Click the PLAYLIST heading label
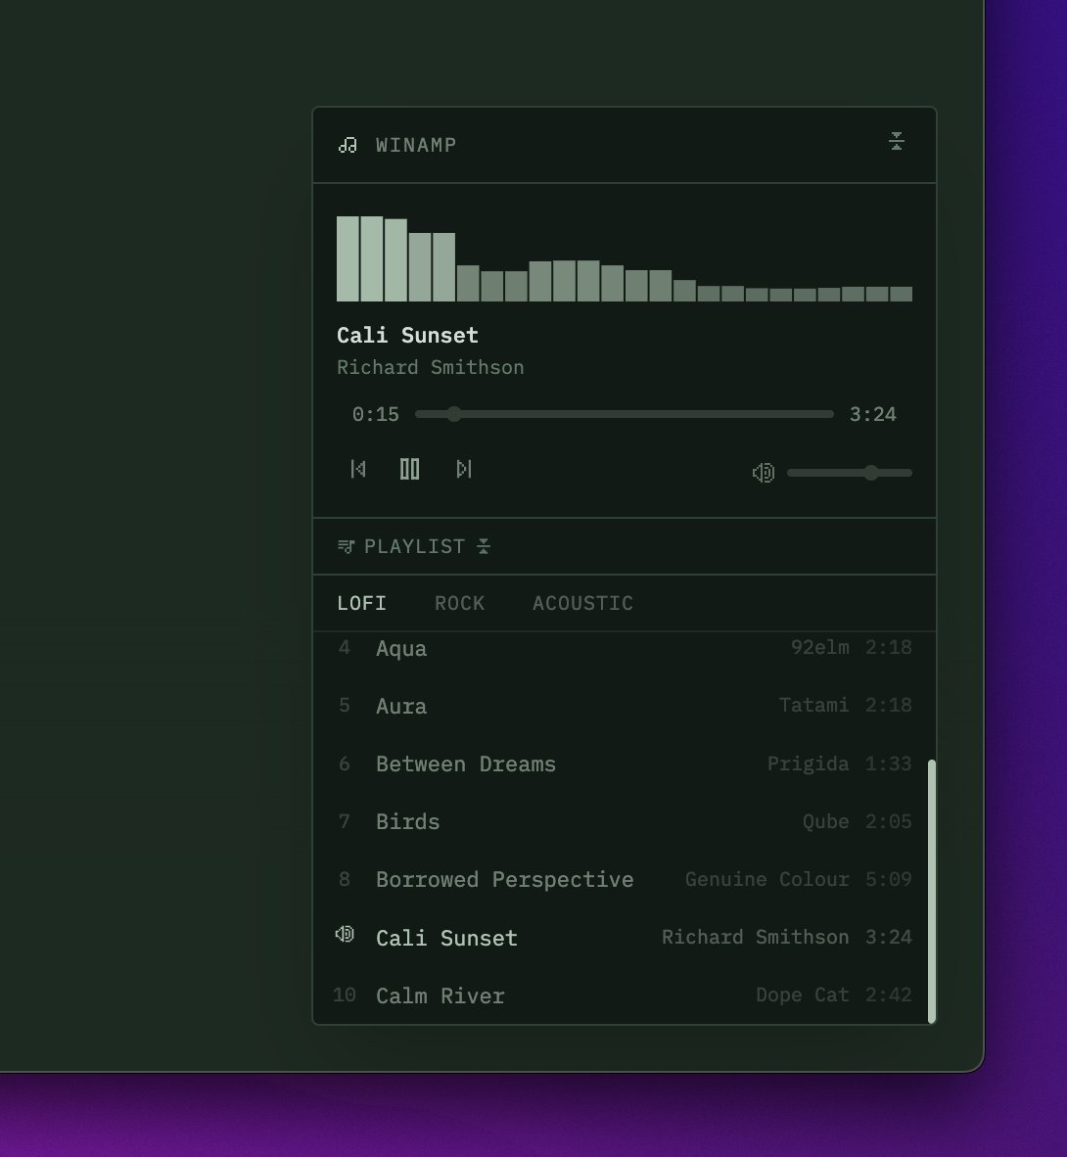Screen dimensions: 1067x1157 pyautogui.click(x=415, y=546)
